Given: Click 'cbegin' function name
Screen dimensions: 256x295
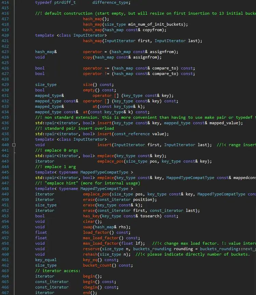Looking at the screenshot, I should click(90, 287).
